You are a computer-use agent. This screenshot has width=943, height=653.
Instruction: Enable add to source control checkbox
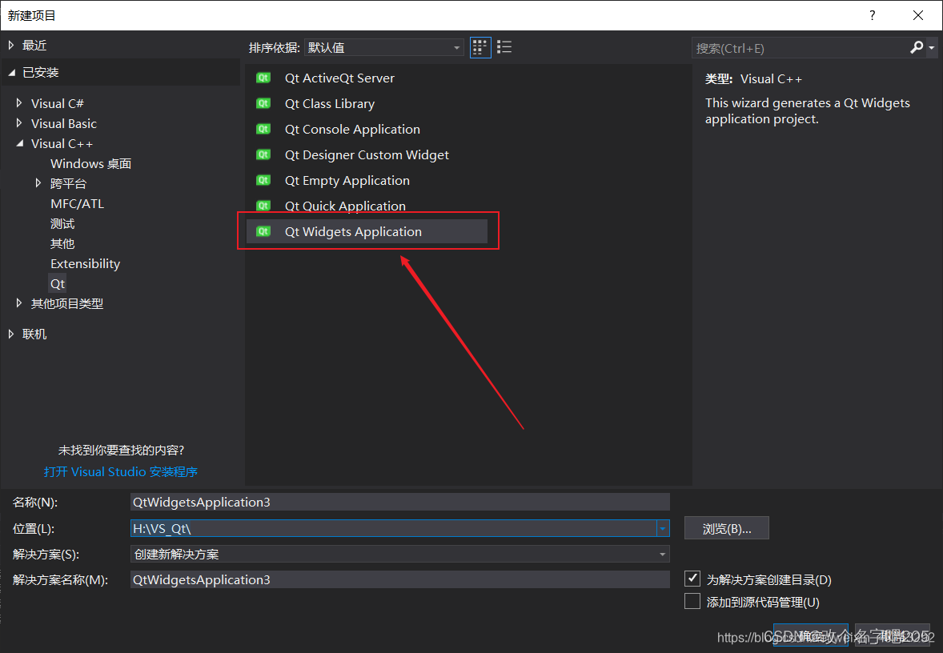tap(692, 601)
